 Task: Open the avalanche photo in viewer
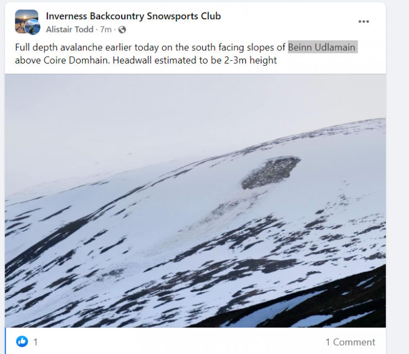[195, 200]
